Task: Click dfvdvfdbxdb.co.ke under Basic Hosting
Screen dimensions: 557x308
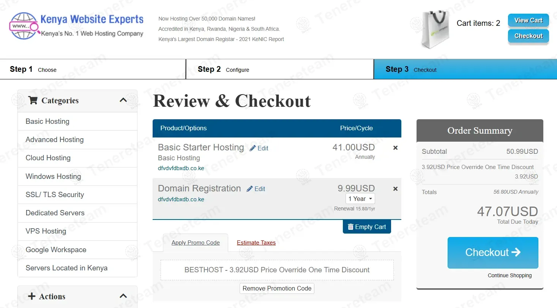Action: pos(181,168)
